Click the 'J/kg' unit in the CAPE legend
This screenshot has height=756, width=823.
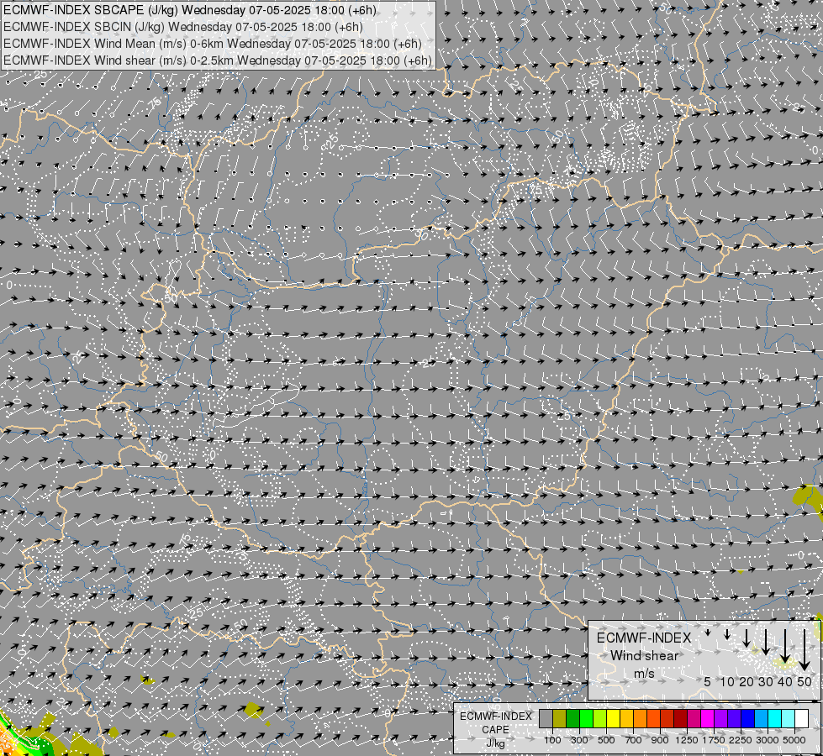(495, 743)
